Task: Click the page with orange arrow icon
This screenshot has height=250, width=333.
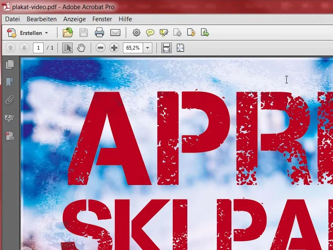Action: [191, 33]
